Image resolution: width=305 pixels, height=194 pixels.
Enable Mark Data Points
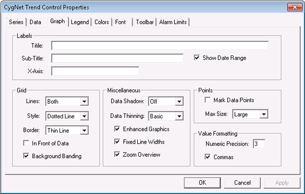(207, 100)
